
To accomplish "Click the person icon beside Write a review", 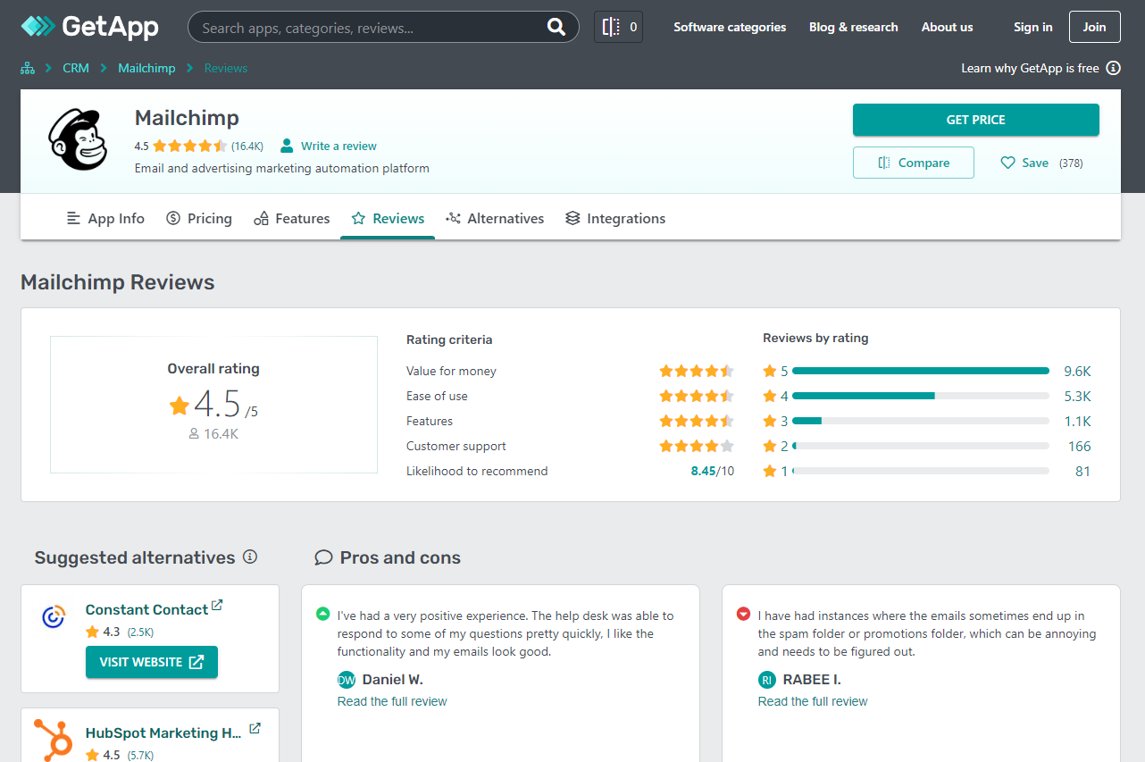I will (x=287, y=146).
